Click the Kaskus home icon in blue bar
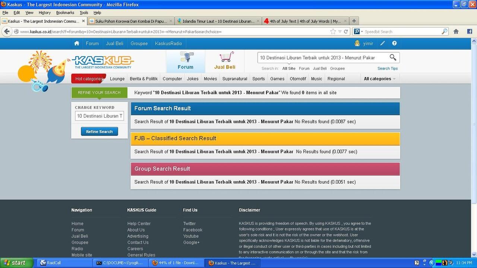This screenshot has height=268, width=477. point(77,44)
